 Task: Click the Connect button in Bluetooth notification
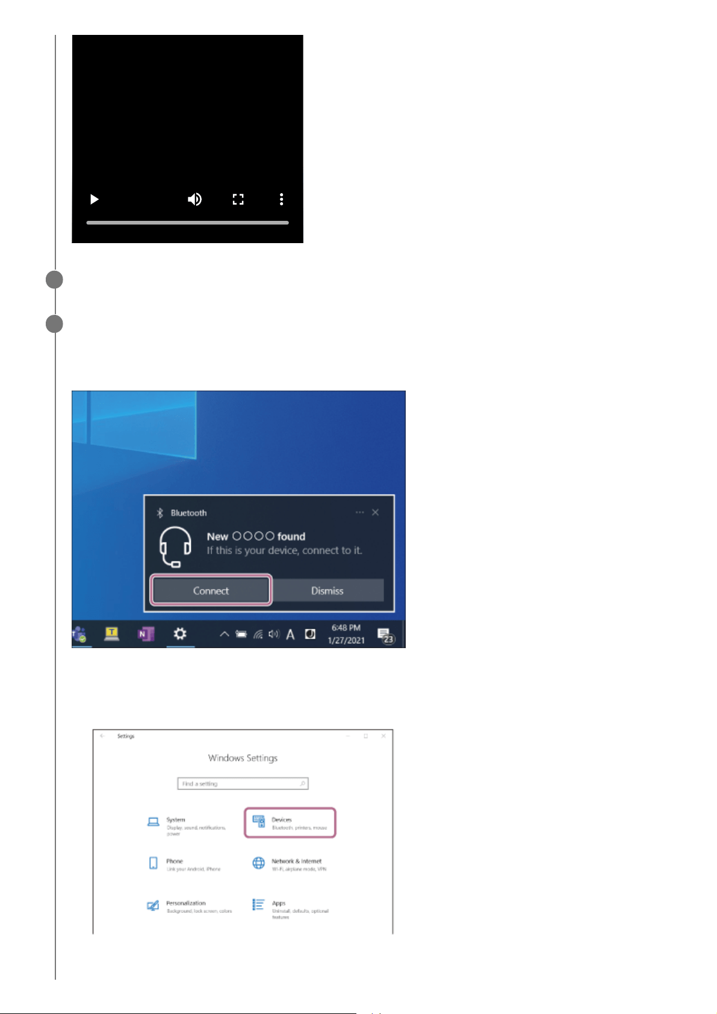point(211,590)
